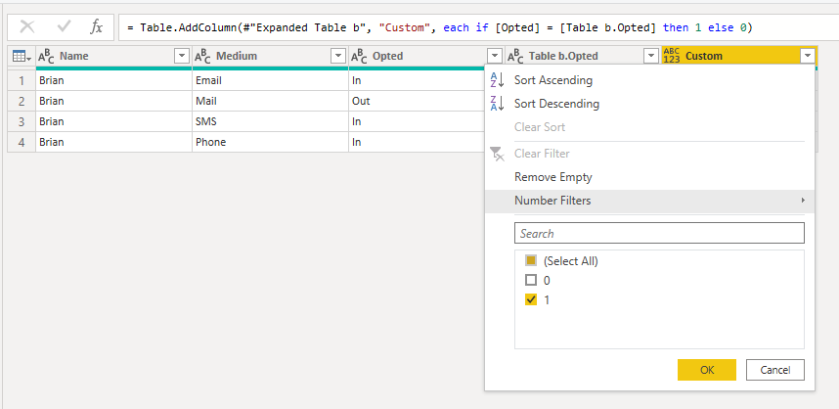Click the Brian cell in Email row
This screenshot has height=409, width=839.
pyautogui.click(x=114, y=81)
